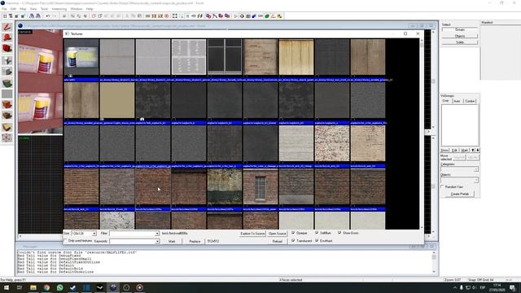Select the paint bucket texture thumbnail
521x293 pixels.
click(x=81, y=57)
